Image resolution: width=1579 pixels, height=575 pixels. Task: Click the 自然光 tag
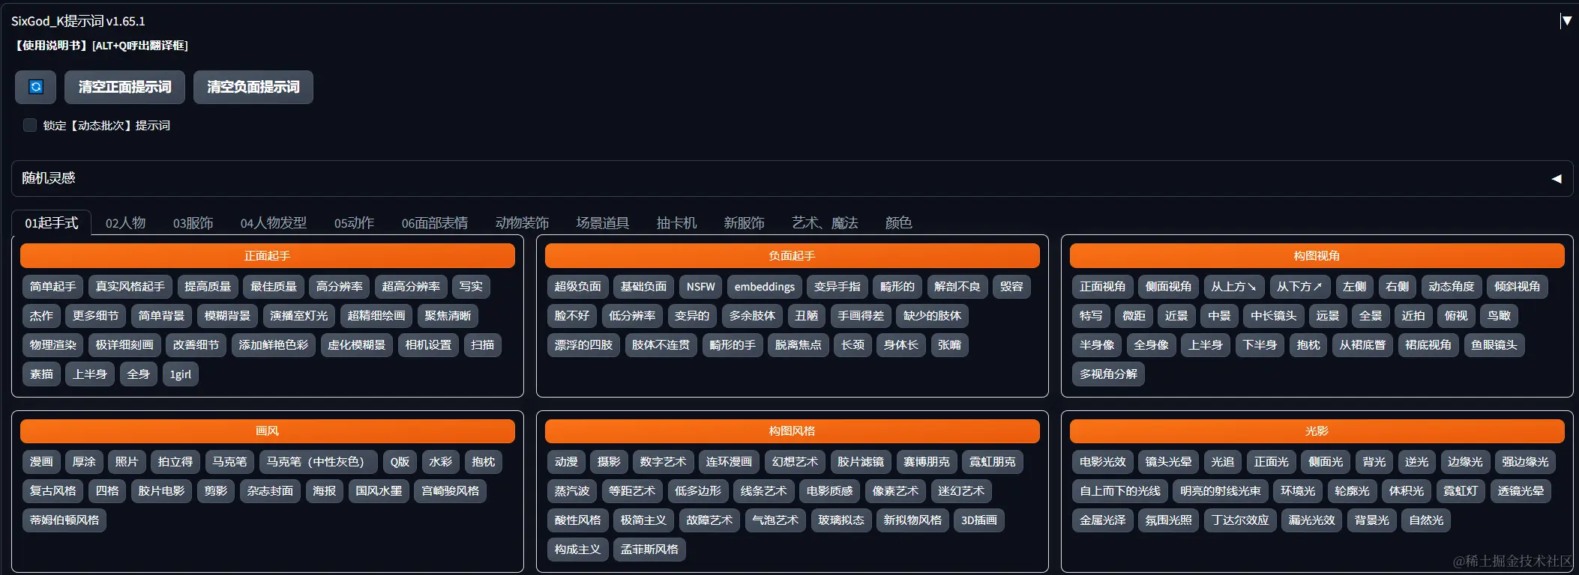pos(1426,520)
